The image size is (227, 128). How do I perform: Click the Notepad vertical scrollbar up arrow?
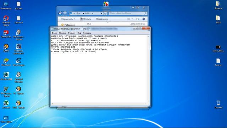[148, 36]
